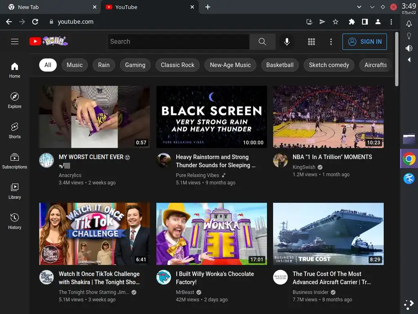This screenshot has width=418, height=314.
Task: Start voice search with microphone
Action: (x=287, y=42)
